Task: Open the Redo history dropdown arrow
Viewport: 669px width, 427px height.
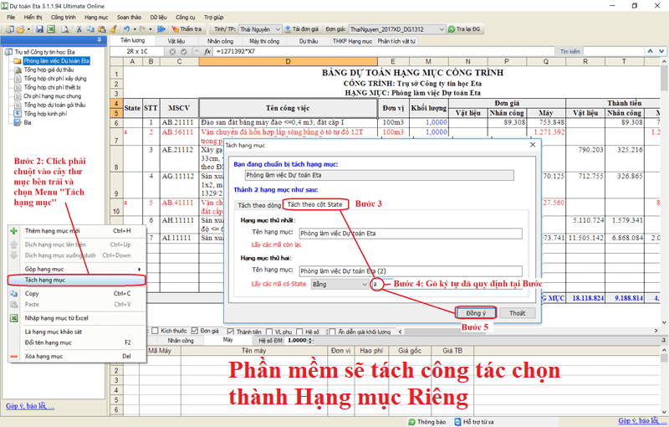Action: pos(151,29)
